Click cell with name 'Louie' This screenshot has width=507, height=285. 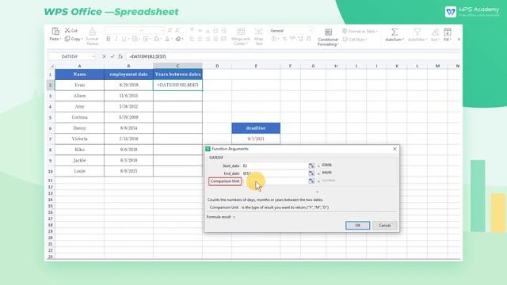coord(79,171)
